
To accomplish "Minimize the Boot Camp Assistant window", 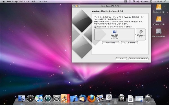I will 77,6.
